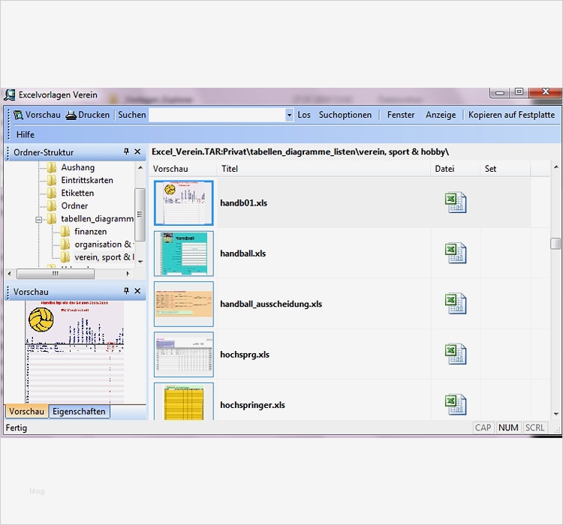Click the large preview image in Vorschau panel
The height and width of the screenshot is (525, 563).
74,352
